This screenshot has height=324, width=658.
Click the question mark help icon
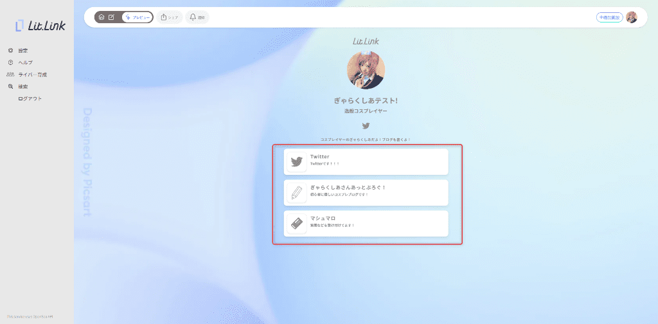coord(10,62)
